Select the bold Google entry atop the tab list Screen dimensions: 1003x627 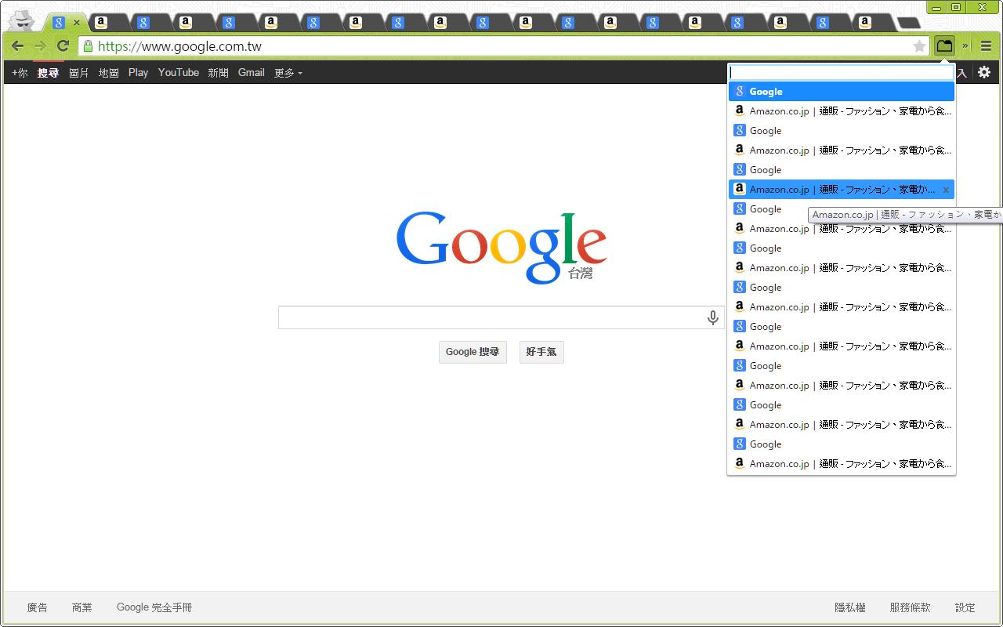pos(842,92)
